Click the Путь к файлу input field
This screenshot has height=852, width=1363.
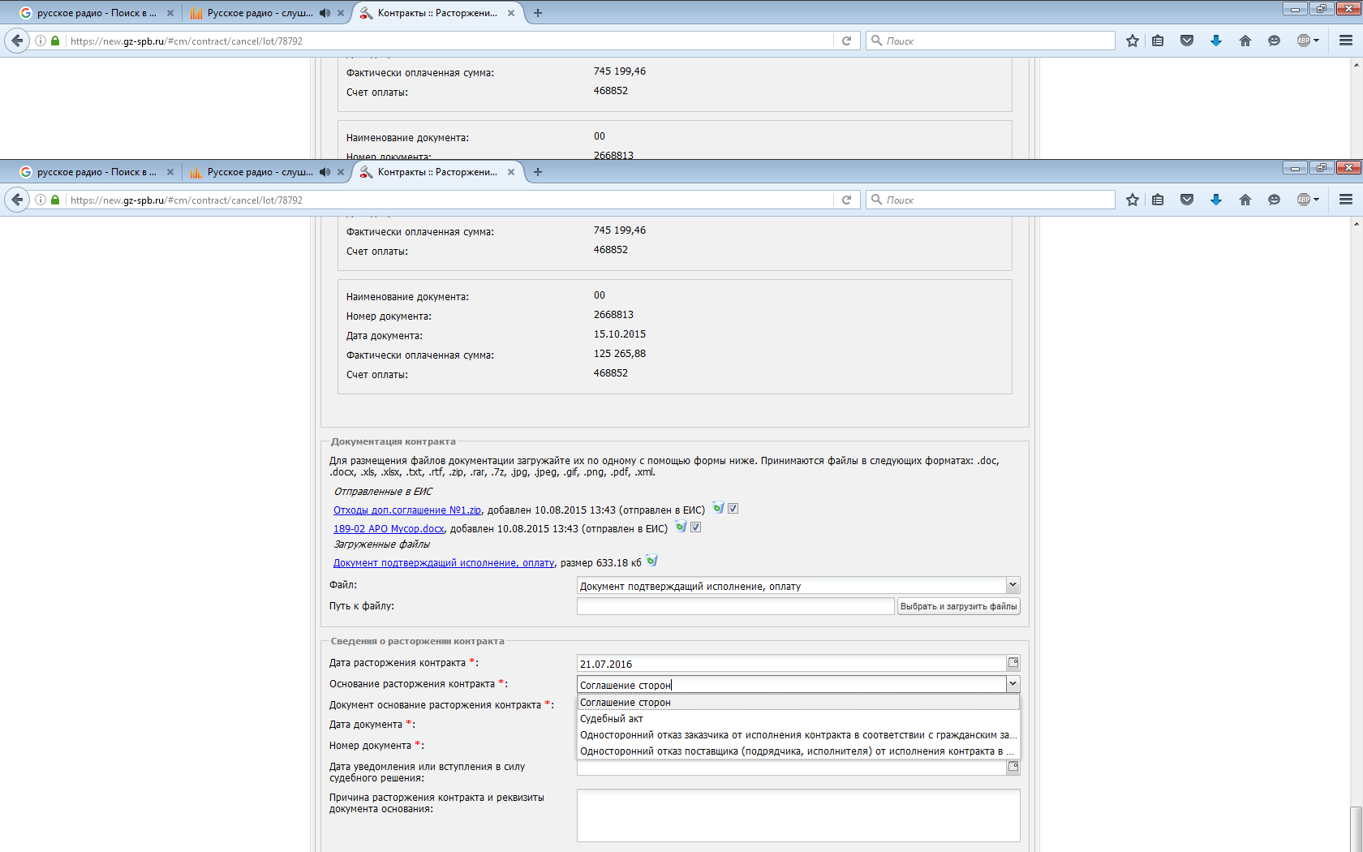(735, 606)
